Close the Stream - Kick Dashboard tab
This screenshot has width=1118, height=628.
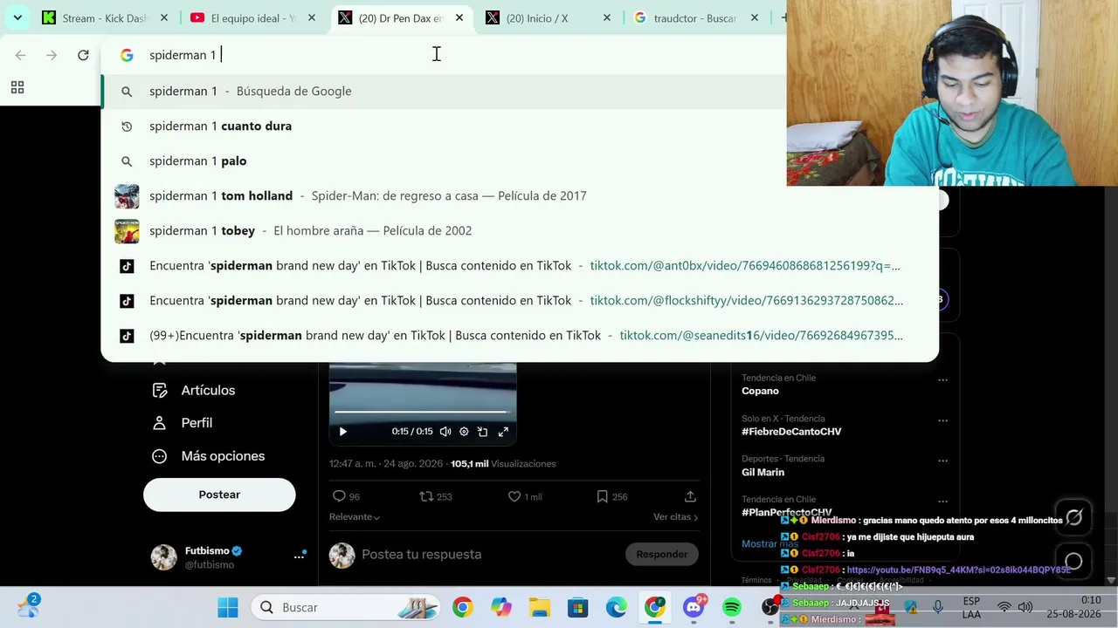click(162, 17)
